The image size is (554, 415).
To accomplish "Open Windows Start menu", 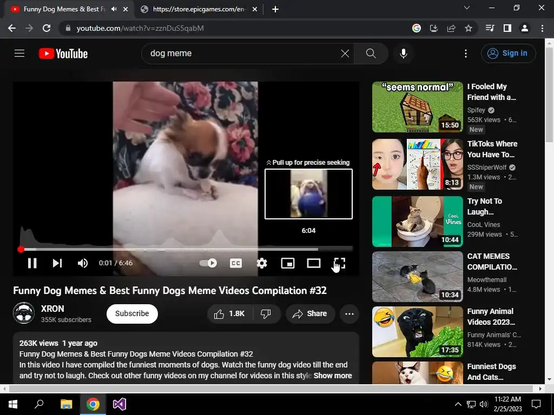I will (x=13, y=404).
